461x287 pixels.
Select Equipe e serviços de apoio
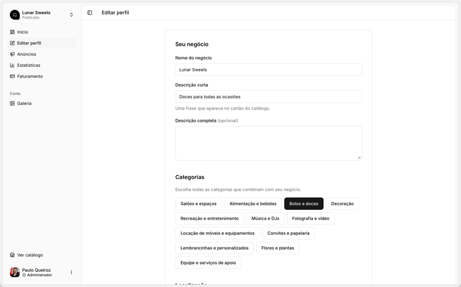coord(208,263)
